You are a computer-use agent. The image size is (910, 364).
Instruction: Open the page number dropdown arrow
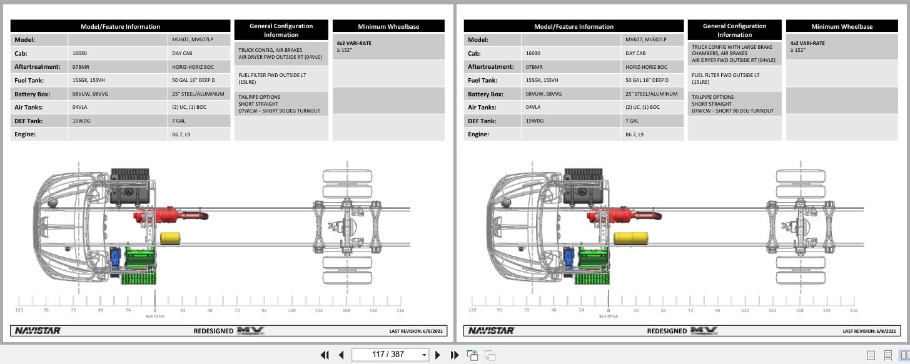[x=425, y=355]
